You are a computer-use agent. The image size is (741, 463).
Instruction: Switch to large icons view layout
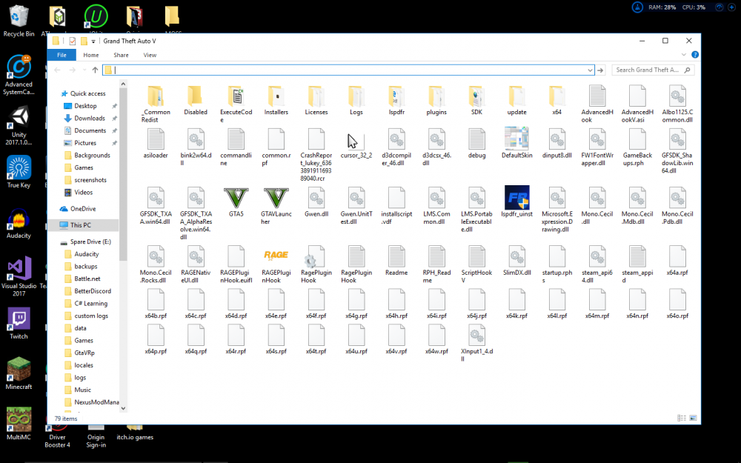pos(693,418)
